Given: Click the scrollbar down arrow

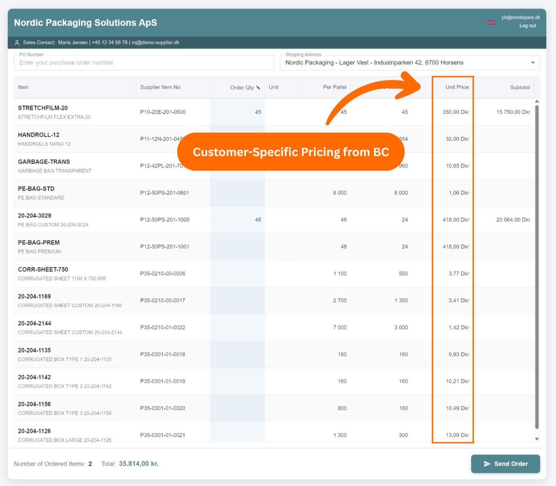Looking at the screenshot, I should (x=537, y=439).
